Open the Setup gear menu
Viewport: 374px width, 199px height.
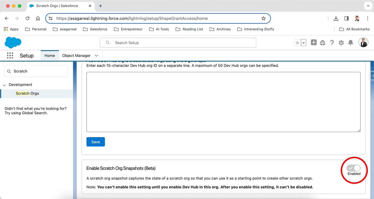(x=341, y=43)
